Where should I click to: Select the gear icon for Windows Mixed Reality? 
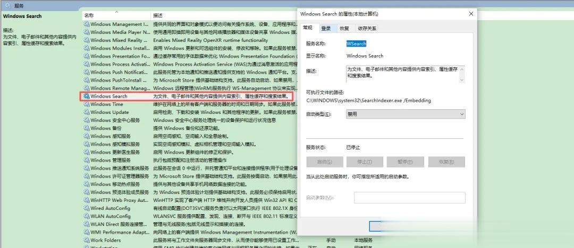pos(87,40)
